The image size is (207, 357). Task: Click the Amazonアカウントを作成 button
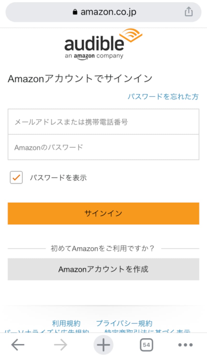pyautogui.click(x=103, y=269)
